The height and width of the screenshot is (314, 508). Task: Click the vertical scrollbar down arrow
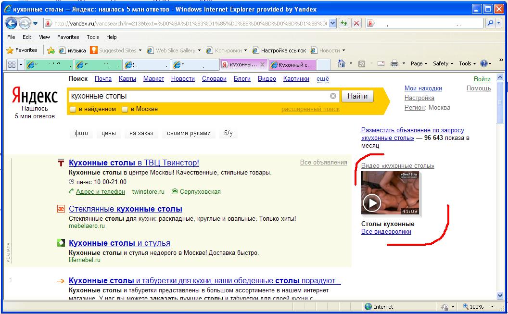pos(500,295)
